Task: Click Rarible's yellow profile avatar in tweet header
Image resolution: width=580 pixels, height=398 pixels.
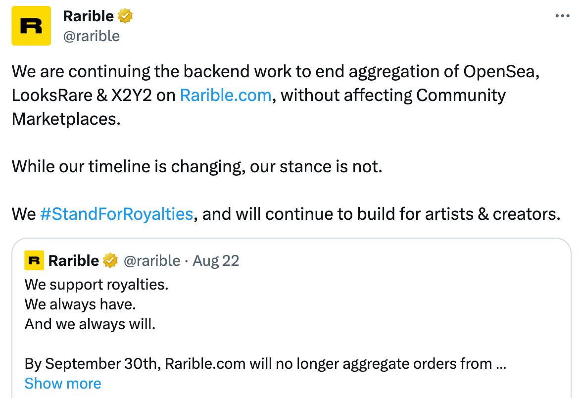Action: click(x=31, y=26)
